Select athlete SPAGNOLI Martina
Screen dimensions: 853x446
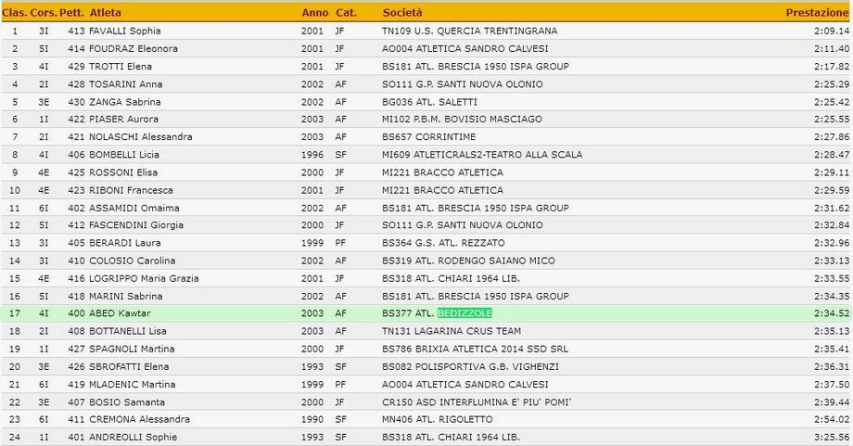[x=132, y=349]
